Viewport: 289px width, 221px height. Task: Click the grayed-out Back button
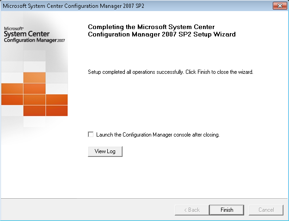[x=192, y=210]
